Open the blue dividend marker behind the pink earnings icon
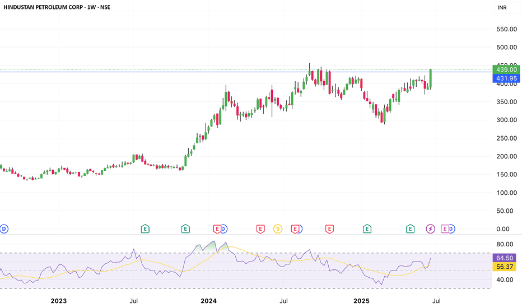The image size is (522, 308). [452, 228]
